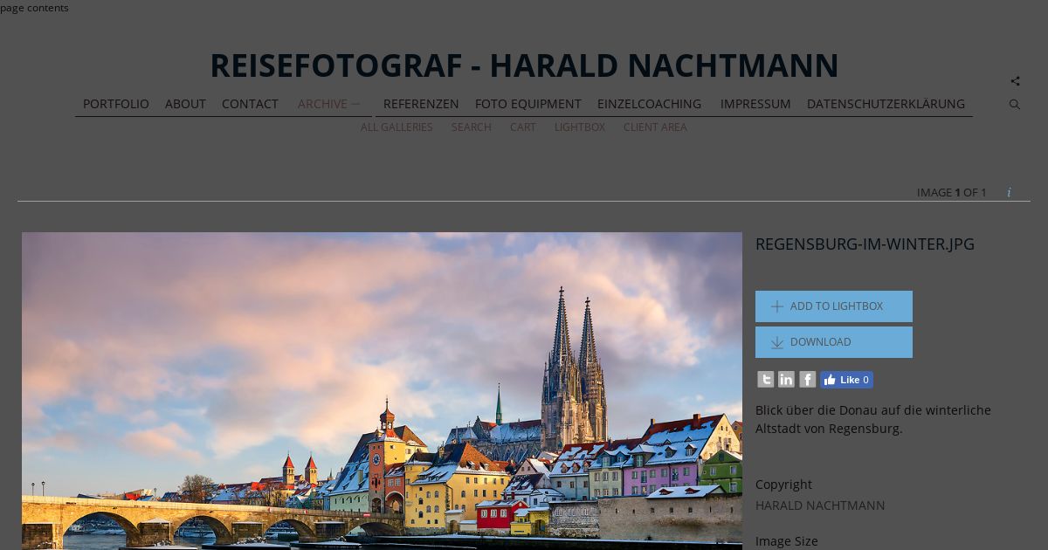This screenshot has height=550, width=1048.
Task: Add image to lightbox
Action: tap(834, 306)
